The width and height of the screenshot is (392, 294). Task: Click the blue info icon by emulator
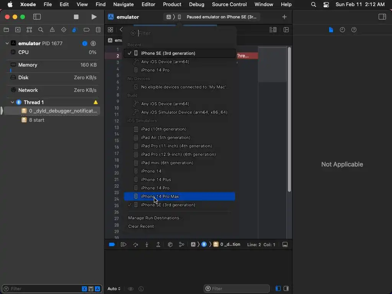click(85, 43)
